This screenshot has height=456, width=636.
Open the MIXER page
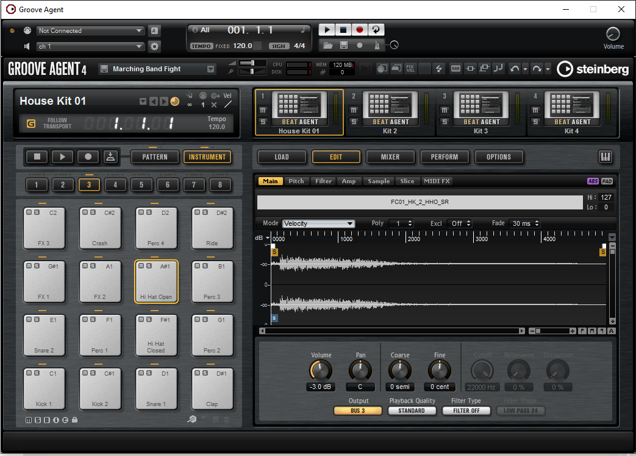390,156
